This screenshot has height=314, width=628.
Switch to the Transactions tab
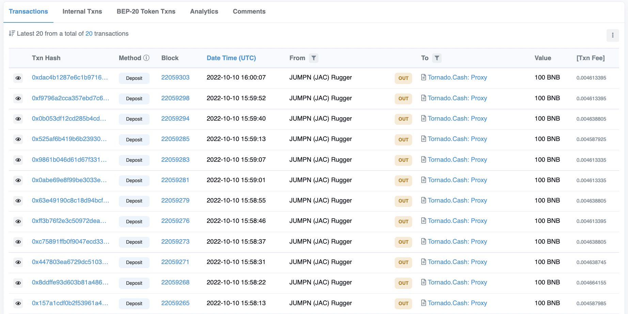click(28, 12)
